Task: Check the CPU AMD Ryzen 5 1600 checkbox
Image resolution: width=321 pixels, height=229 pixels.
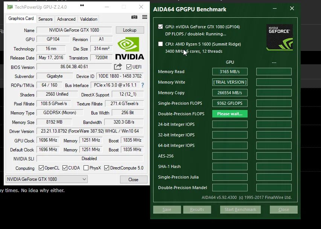Action: point(160,44)
